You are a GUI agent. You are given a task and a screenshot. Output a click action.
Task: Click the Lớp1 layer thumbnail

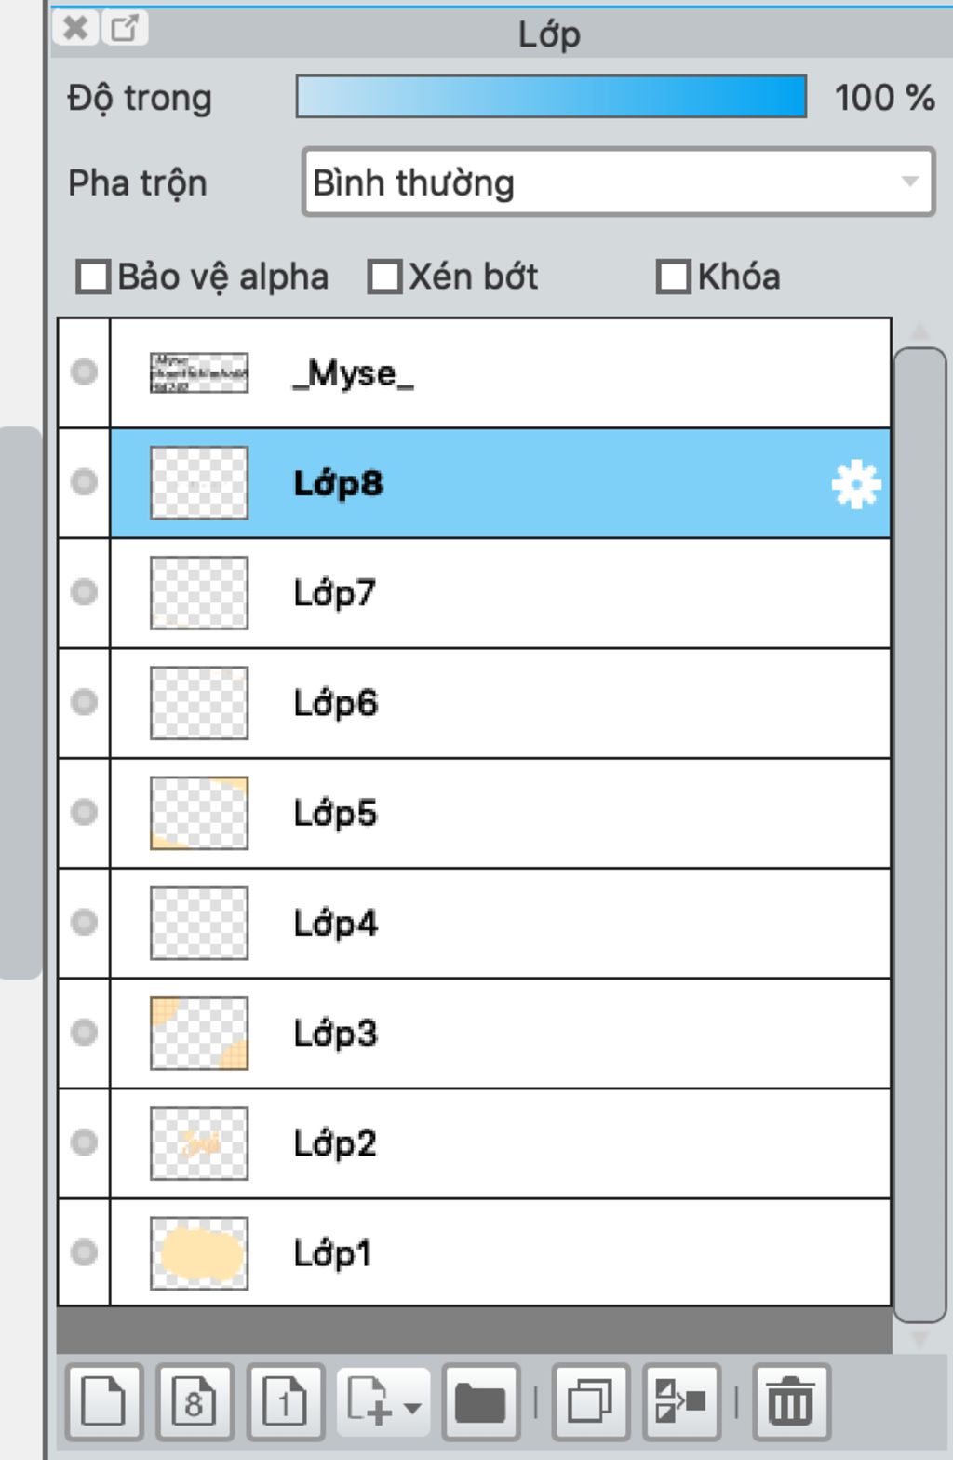[x=199, y=1253]
